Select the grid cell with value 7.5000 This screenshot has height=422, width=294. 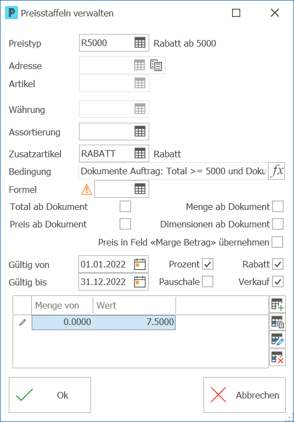[134, 322]
